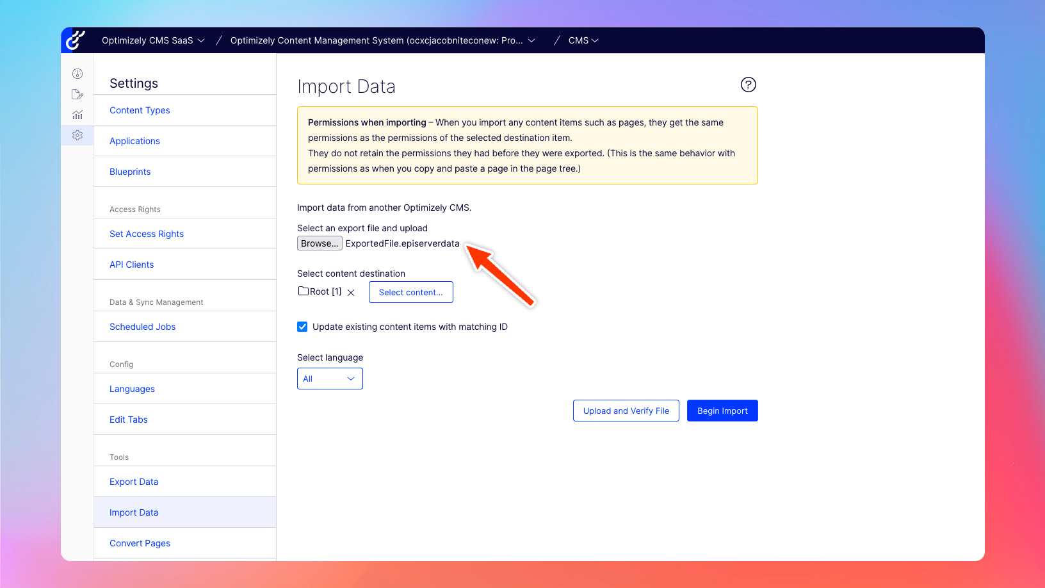Viewport: 1045px width, 588px height.
Task: Click the Select content... button
Action: click(x=411, y=292)
